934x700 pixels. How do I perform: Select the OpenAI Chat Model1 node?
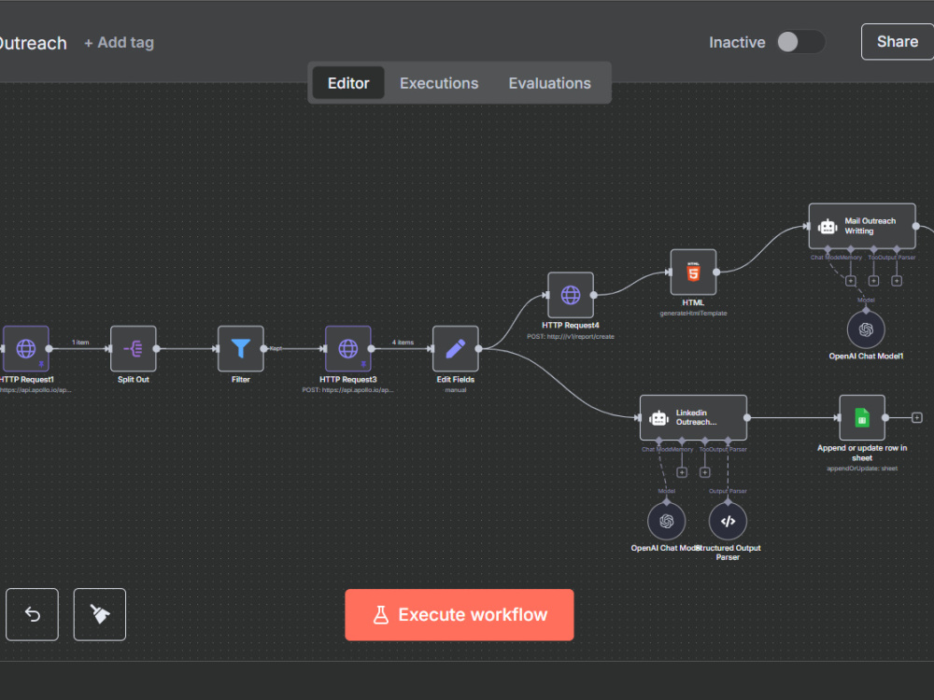[x=866, y=329]
